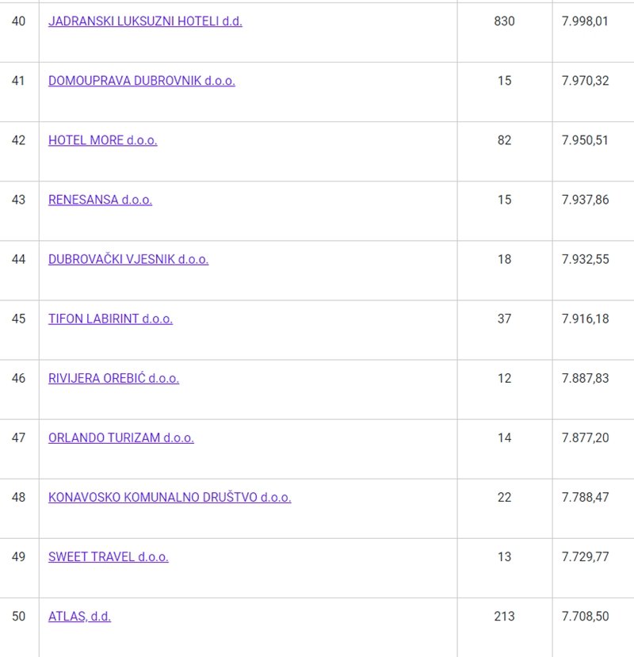Click employee count 37 cell
The width and height of the screenshot is (634, 657).
tap(504, 319)
